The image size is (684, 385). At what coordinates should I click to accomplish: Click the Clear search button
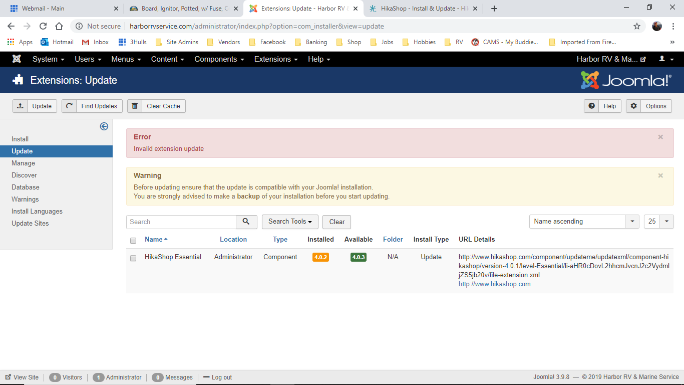pyautogui.click(x=336, y=222)
